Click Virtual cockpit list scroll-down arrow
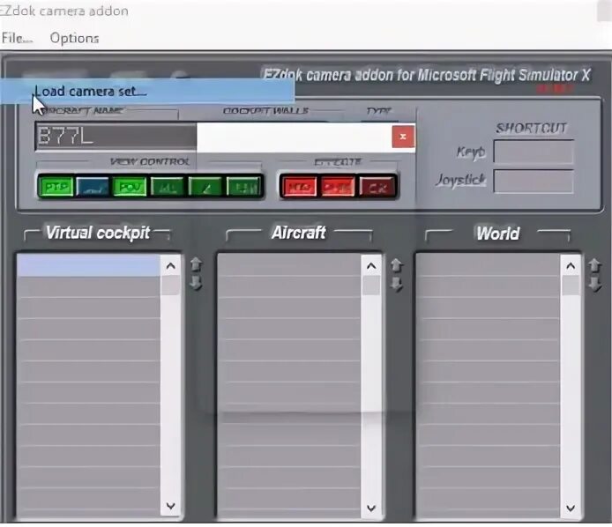Screen dimensions: 612x527 (170, 506)
